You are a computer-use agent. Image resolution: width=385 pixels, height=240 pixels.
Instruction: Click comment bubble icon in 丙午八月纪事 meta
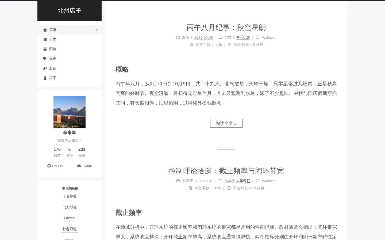(x=257, y=37)
